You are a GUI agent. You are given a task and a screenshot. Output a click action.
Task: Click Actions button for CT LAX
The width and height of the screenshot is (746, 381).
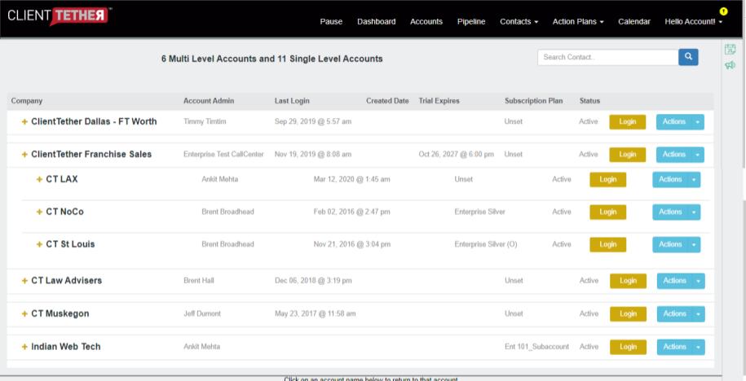click(670, 180)
